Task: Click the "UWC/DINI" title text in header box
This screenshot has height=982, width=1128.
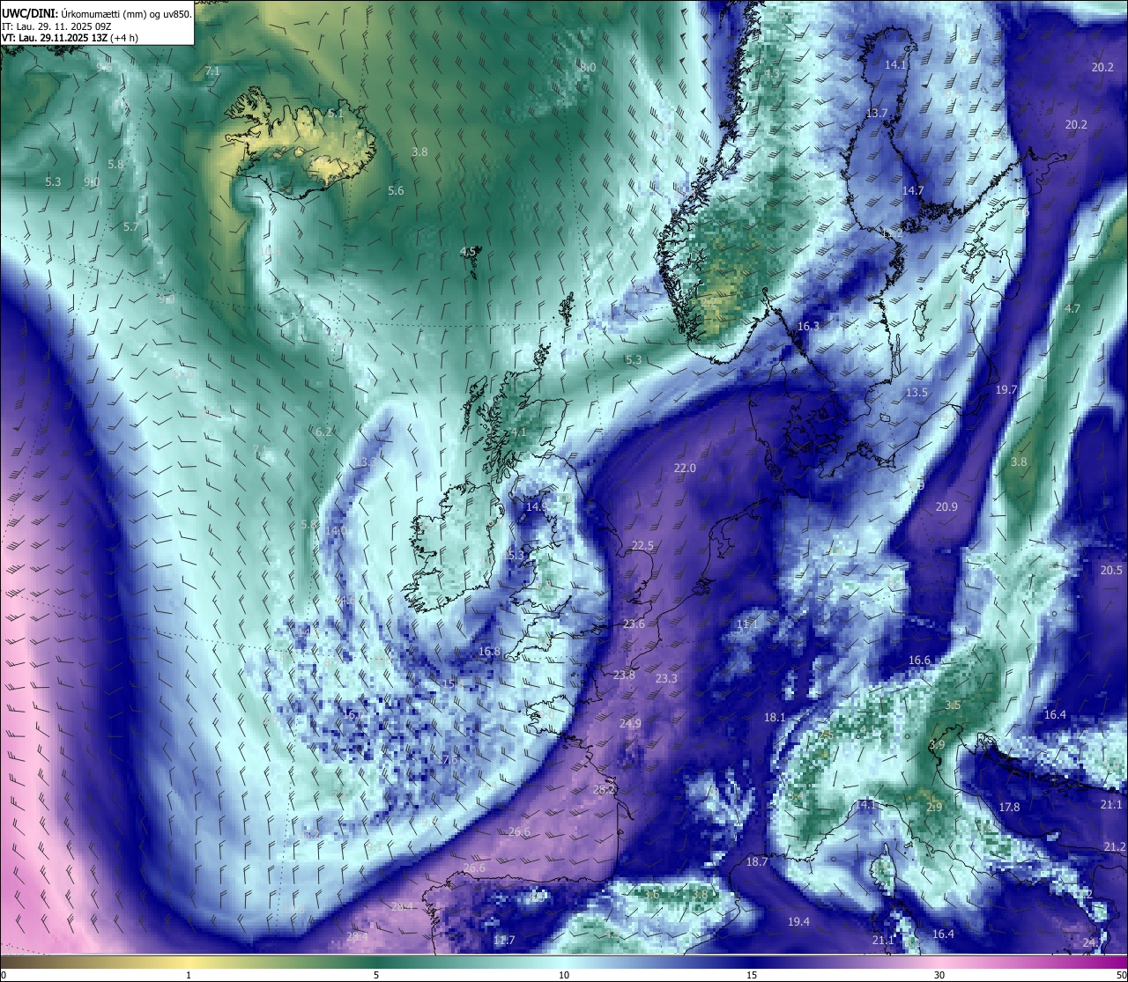Action: (x=28, y=13)
